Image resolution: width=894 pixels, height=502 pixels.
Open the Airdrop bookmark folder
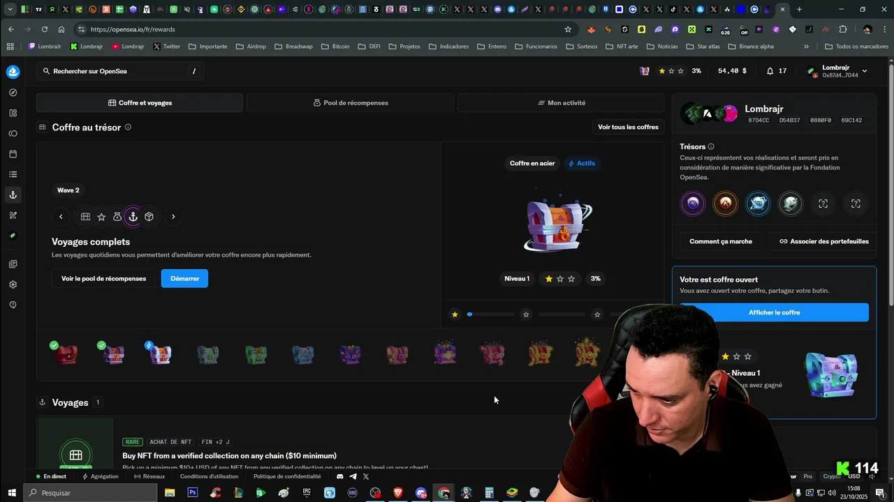click(x=251, y=47)
